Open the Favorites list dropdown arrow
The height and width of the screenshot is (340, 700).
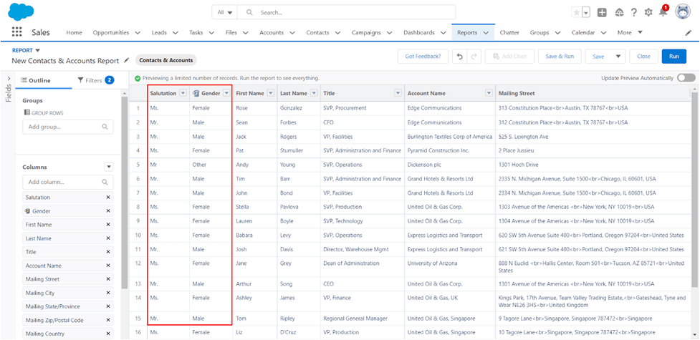click(x=586, y=12)
